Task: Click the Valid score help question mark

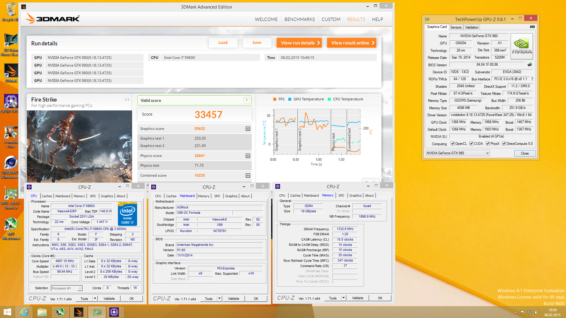Action: pos(247,100)
